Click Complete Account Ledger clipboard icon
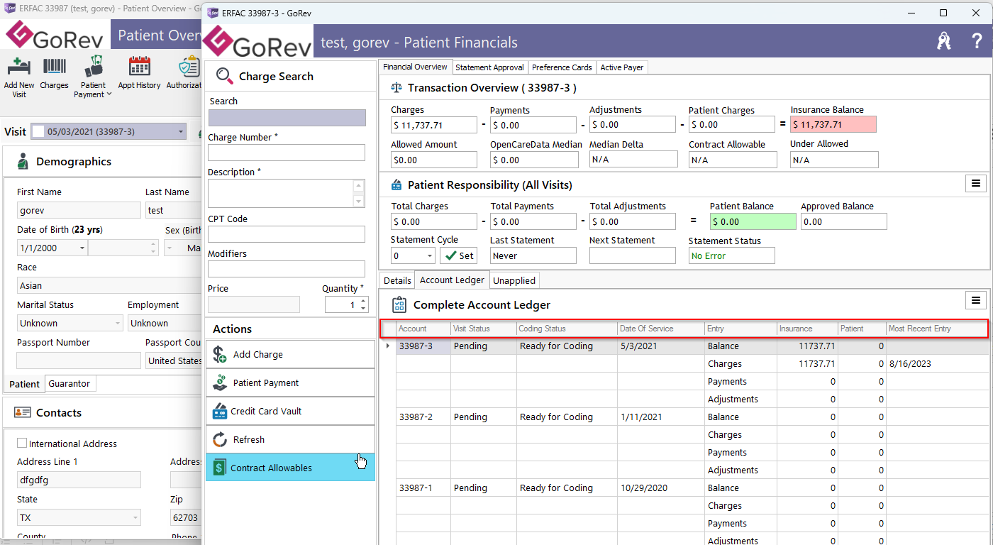The width and height of the screenshot is (993, 545). (x=399, y=304)
